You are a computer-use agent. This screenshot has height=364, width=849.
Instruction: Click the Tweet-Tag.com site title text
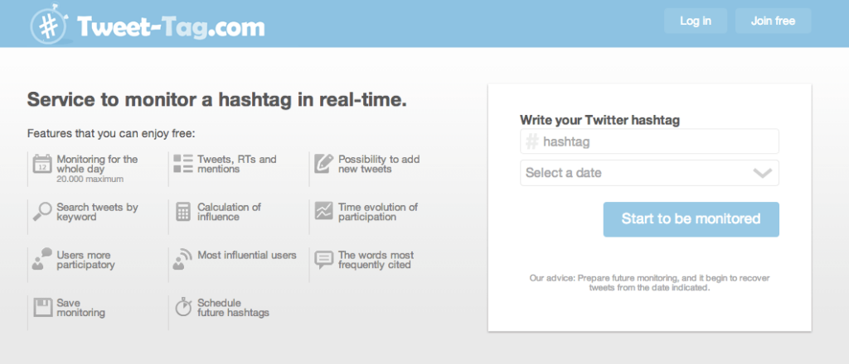(x=171, y=26)
